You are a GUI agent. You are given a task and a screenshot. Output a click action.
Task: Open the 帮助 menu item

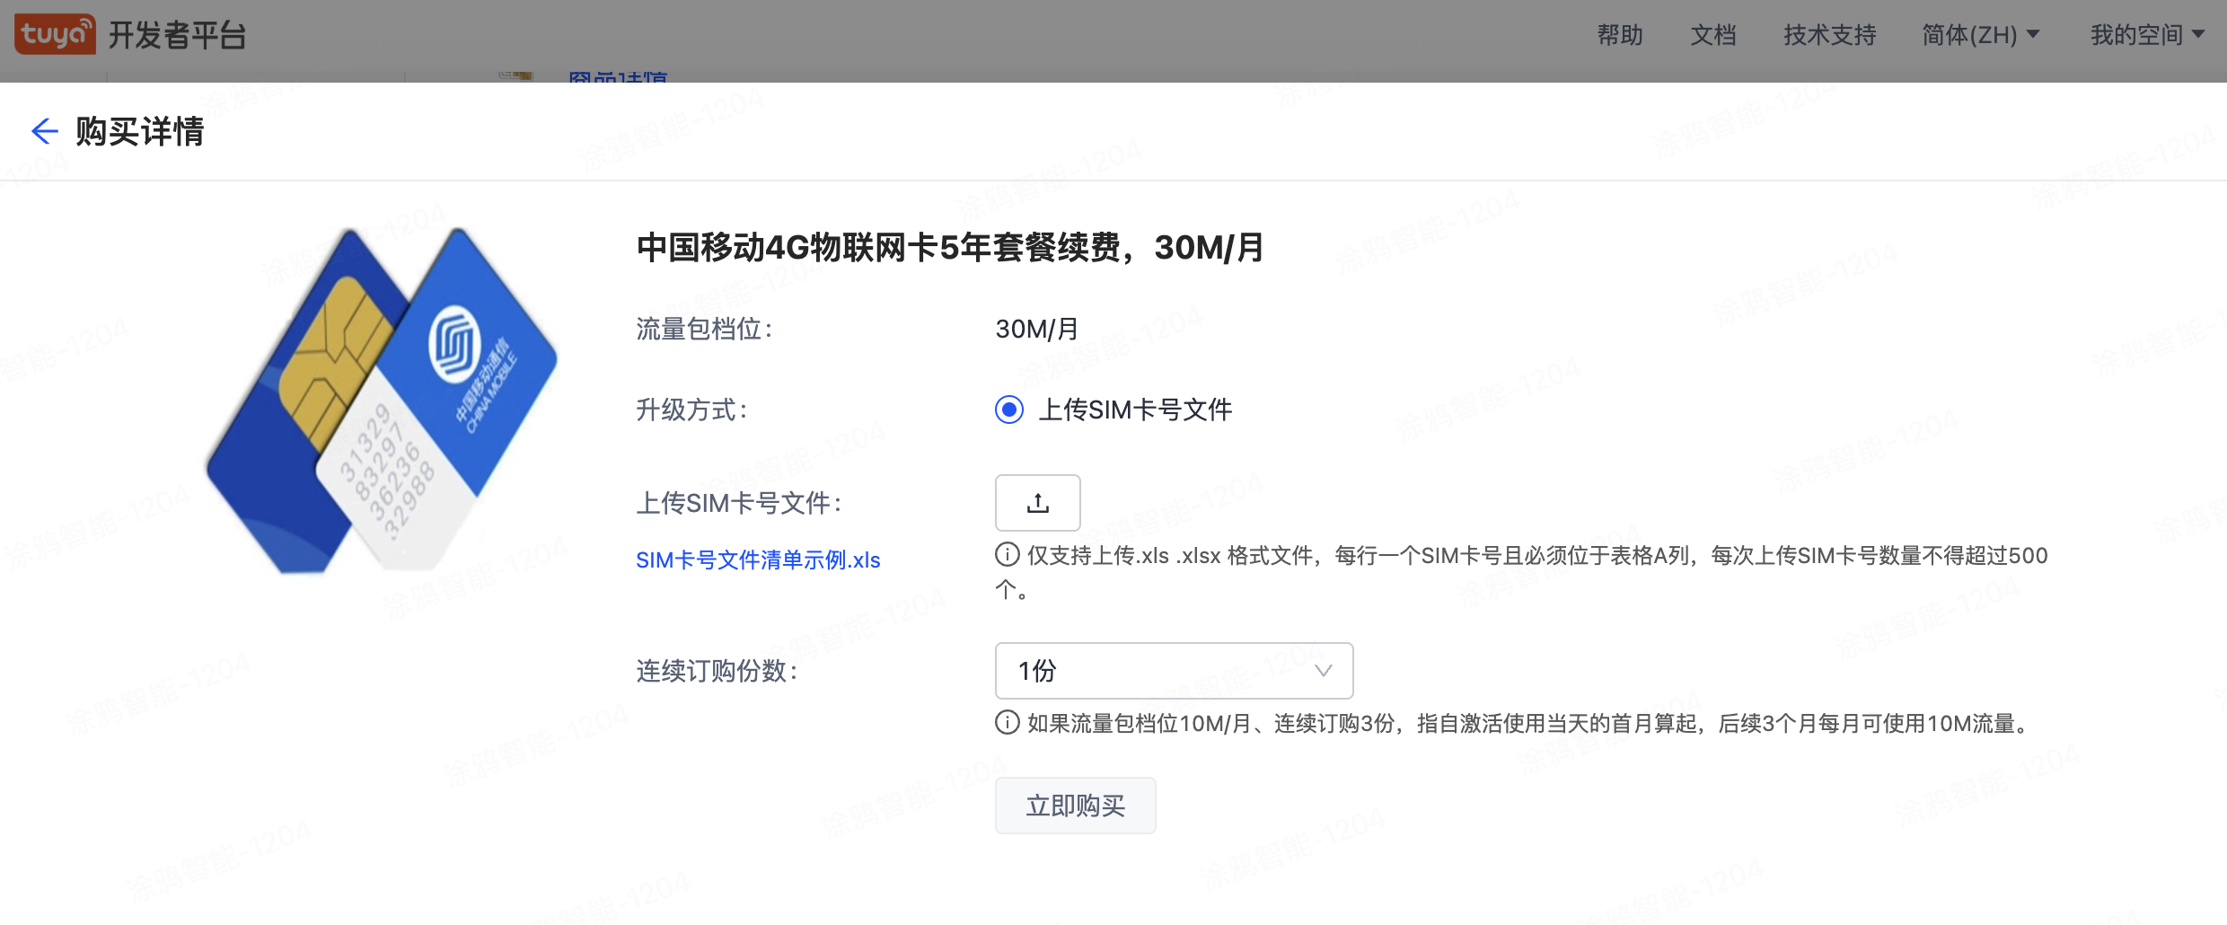click(1620, 35)
